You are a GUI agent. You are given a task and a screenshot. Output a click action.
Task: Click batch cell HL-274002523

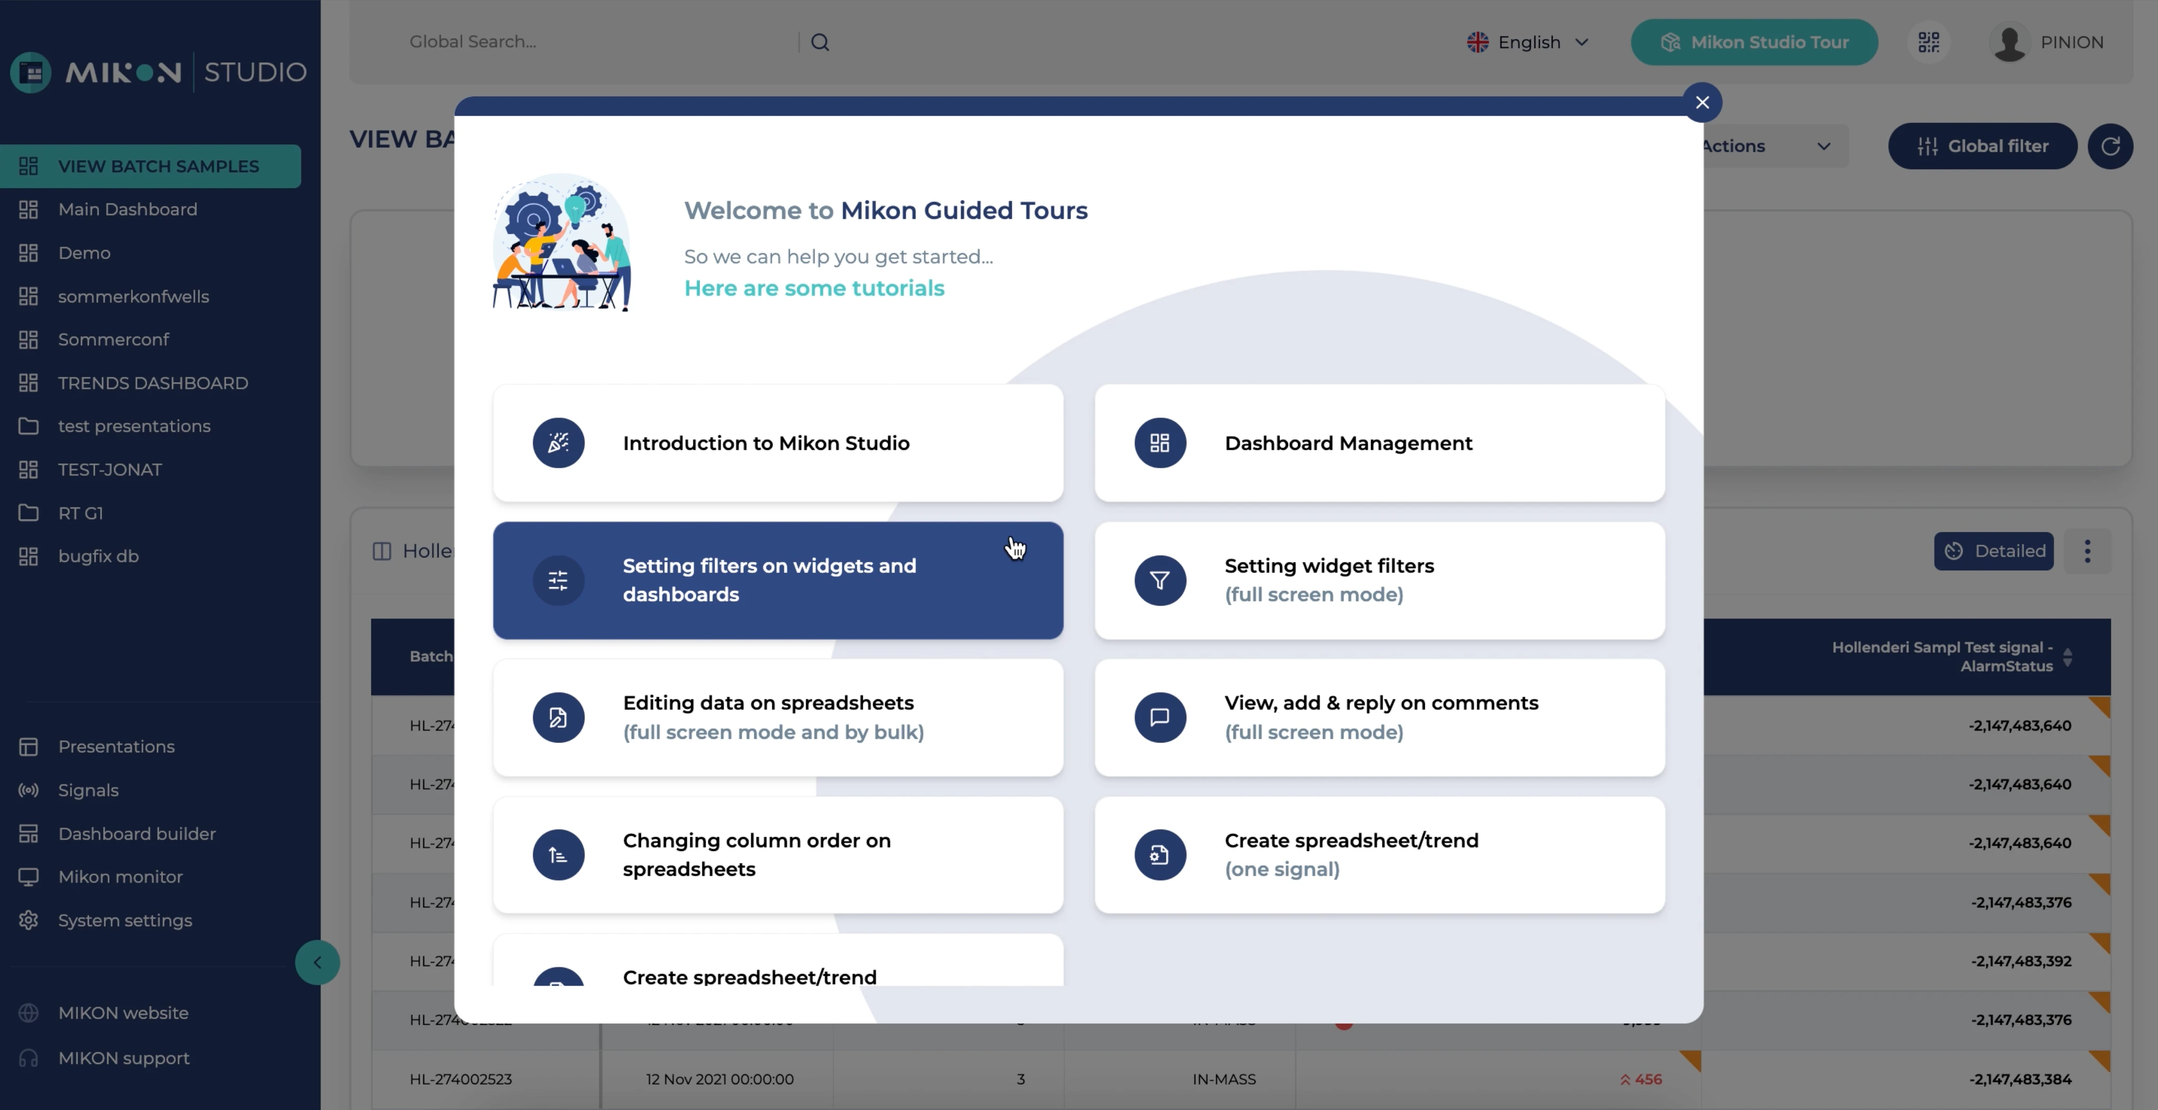[x=460, y=1079]
